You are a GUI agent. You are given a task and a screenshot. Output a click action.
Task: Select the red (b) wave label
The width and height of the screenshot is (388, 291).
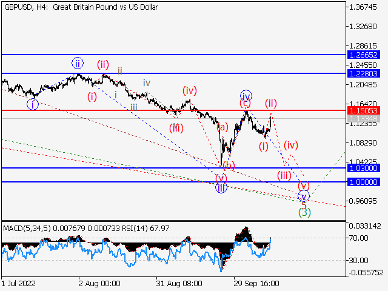[x=229, y=166]
